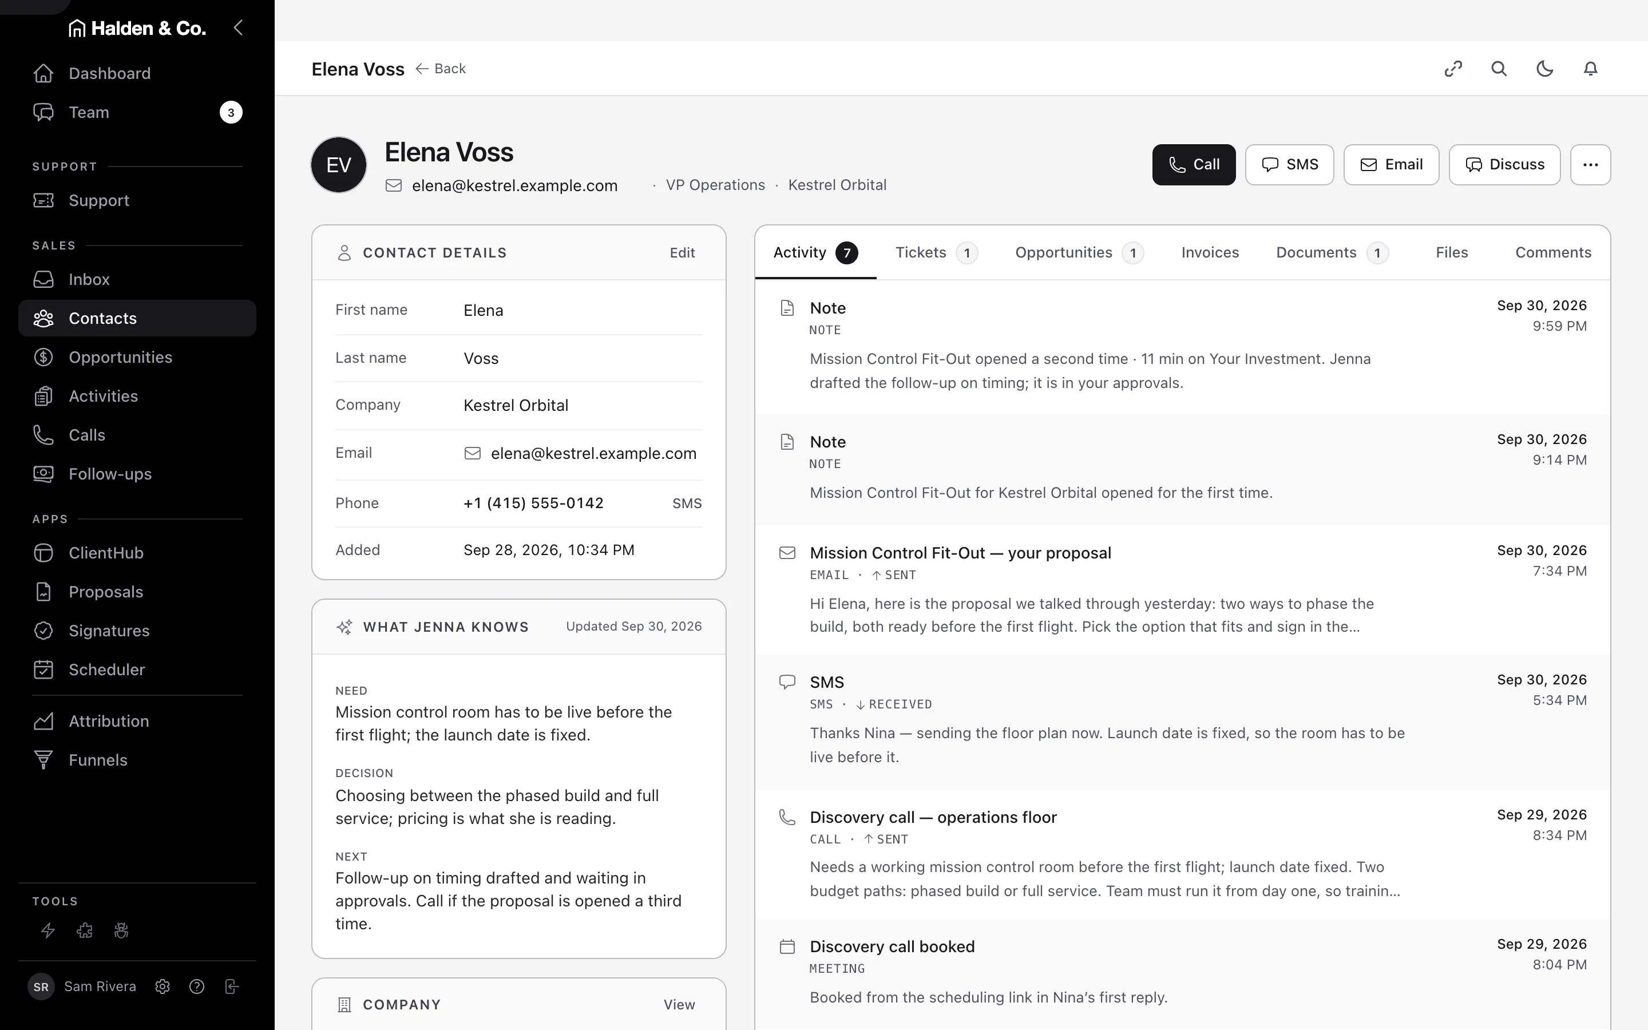Click the Kestrel Orbital company value

point(516,406)
